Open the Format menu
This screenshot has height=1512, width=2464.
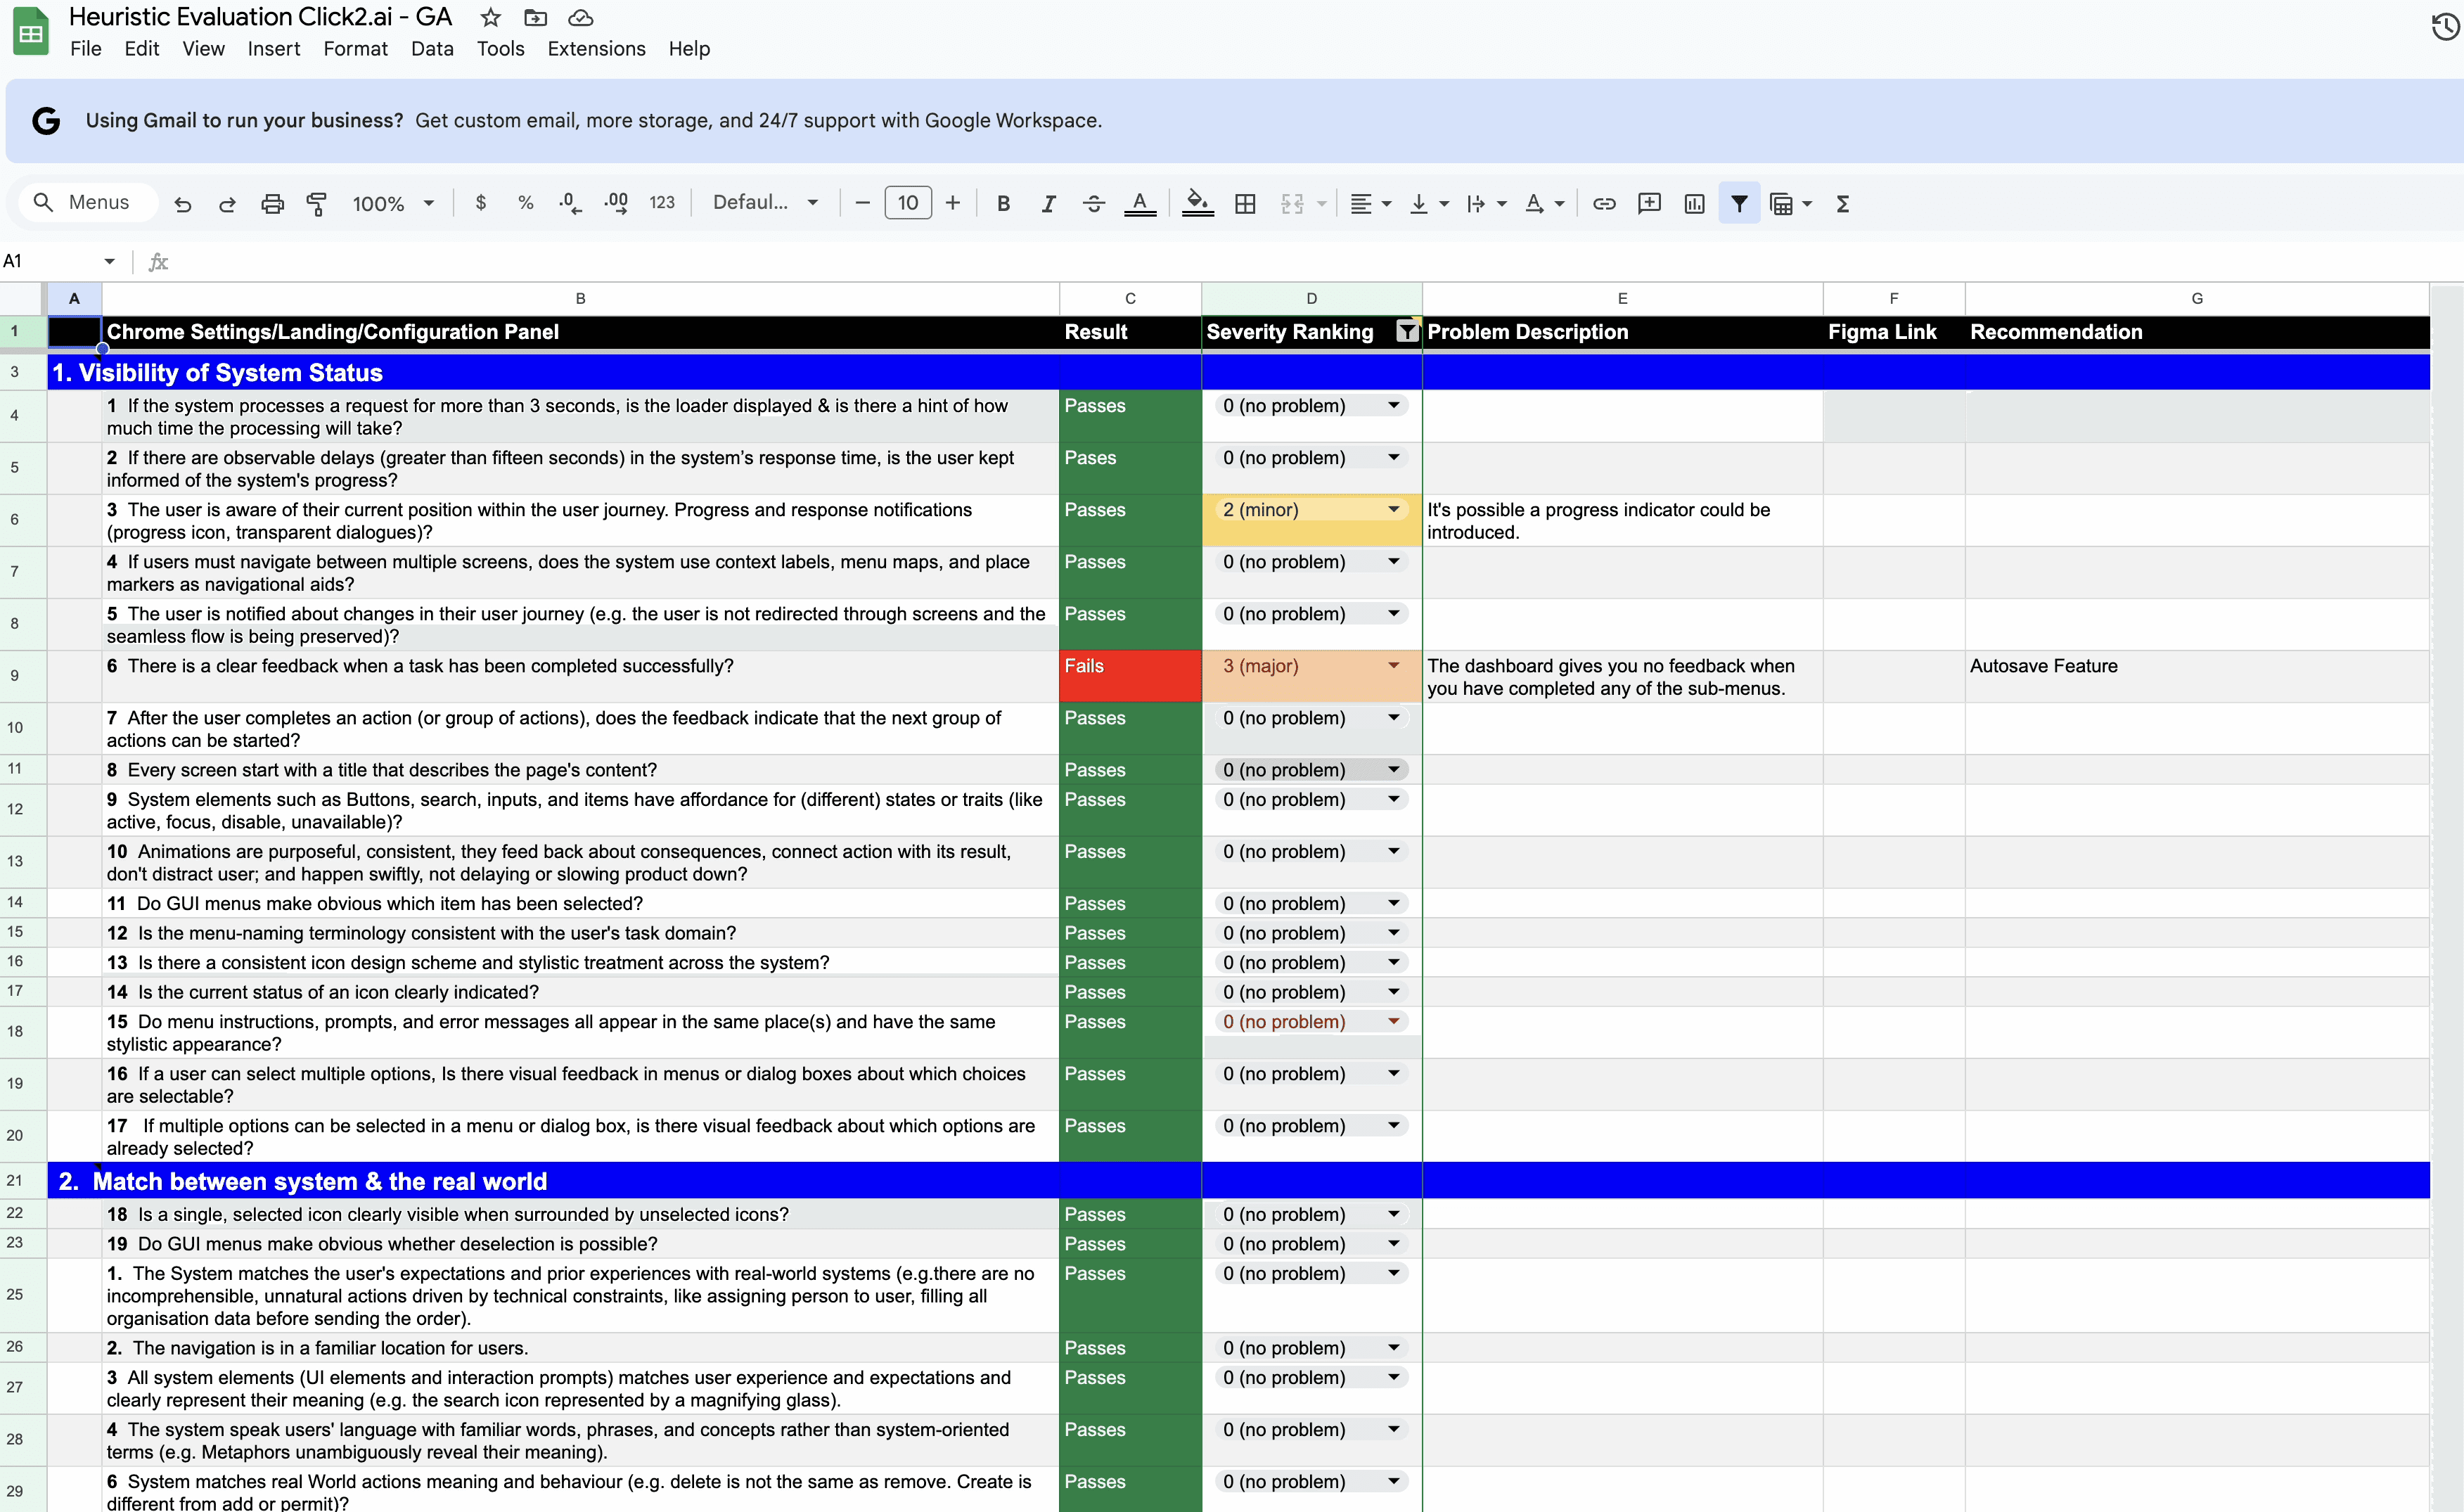pos(355,49)
